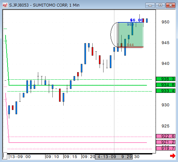
Task: Click the 919.7 pink price label
Action: point(165,148)
